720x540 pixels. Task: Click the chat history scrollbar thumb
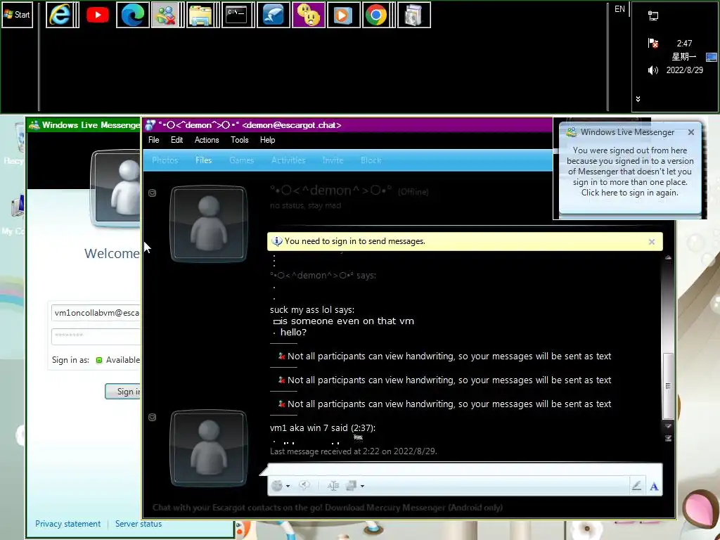coord(668,386)
